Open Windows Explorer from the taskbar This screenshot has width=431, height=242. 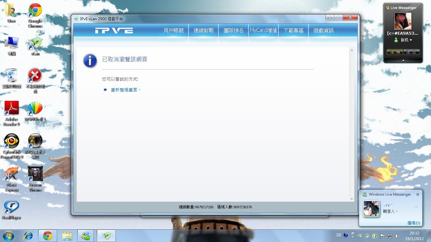[67, 236]
